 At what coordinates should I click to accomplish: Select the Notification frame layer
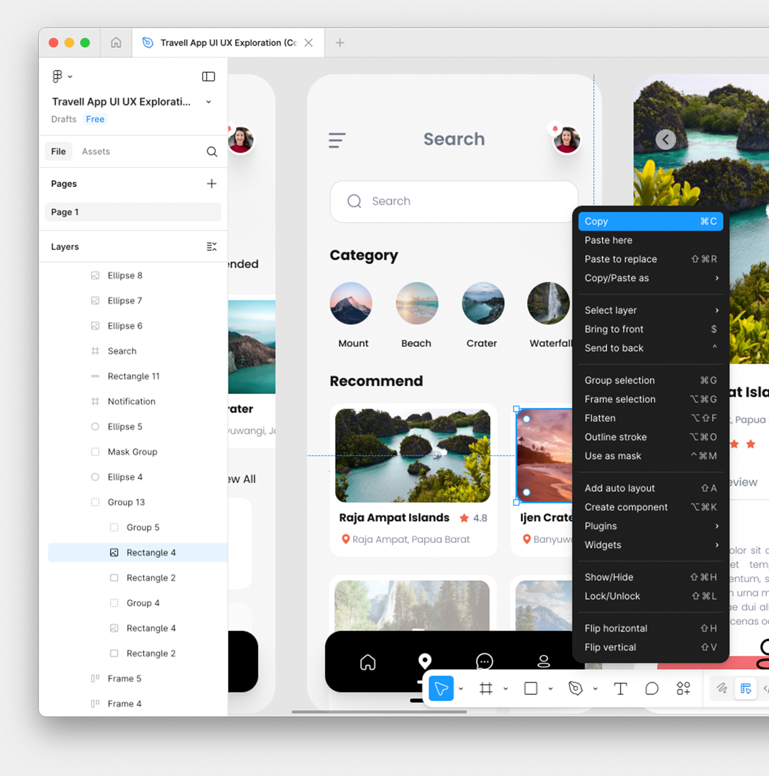[x=133, y=402]
